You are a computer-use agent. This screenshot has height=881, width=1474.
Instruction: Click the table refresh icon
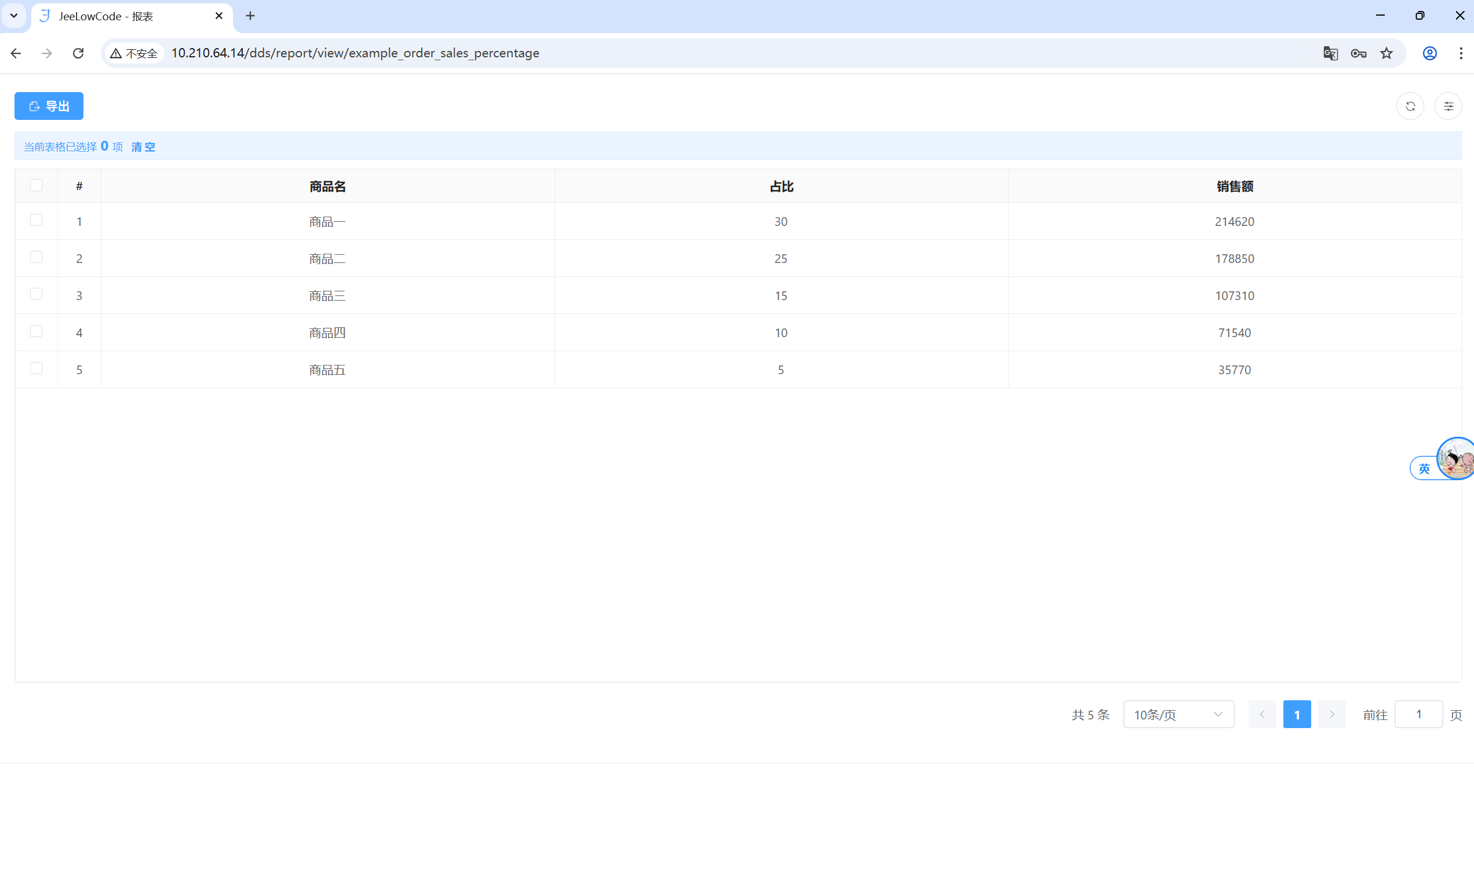coord(1410,106)
